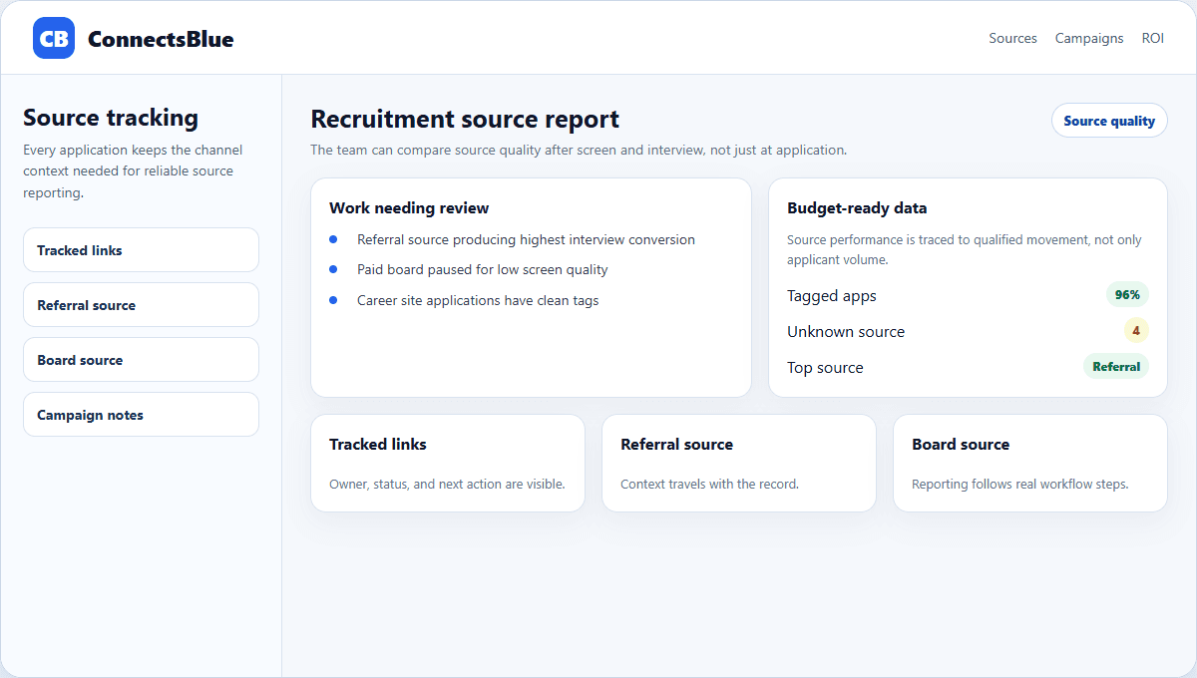
Task: Open the Tracked links summary card
Action: click(448, 464)
